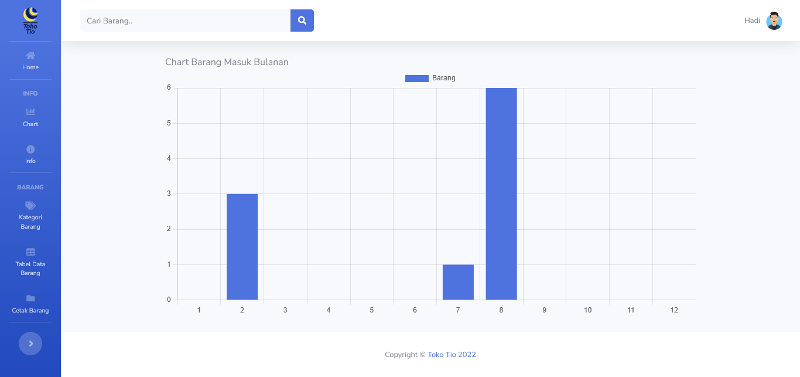Open Cetak Barang folder icon
800x377 pixels.
point(30,298)
